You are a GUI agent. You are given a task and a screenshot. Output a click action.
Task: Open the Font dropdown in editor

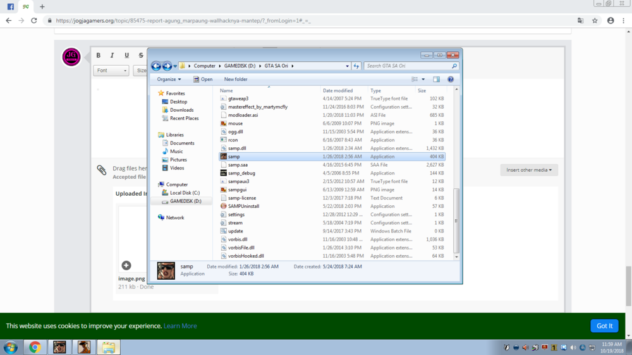111,71
